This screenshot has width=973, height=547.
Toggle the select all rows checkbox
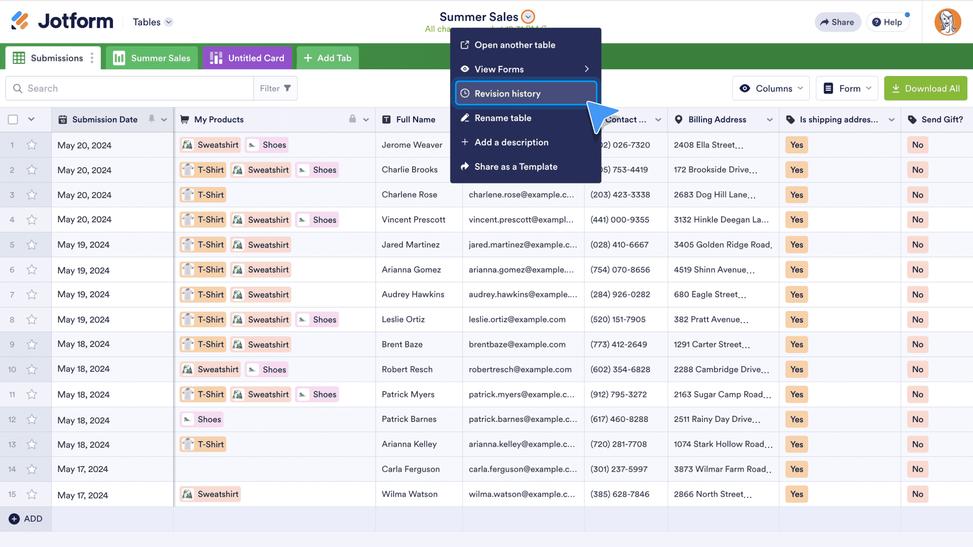coord(13,120)
